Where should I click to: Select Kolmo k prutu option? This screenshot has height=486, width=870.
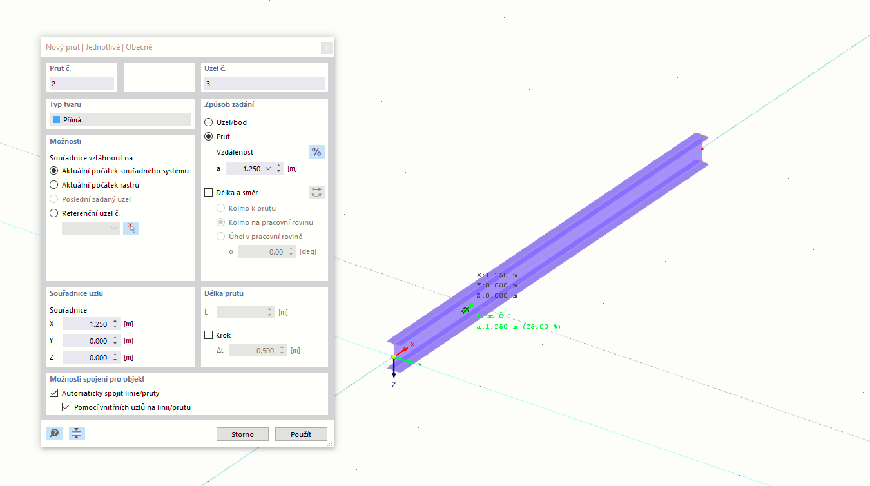221,208
